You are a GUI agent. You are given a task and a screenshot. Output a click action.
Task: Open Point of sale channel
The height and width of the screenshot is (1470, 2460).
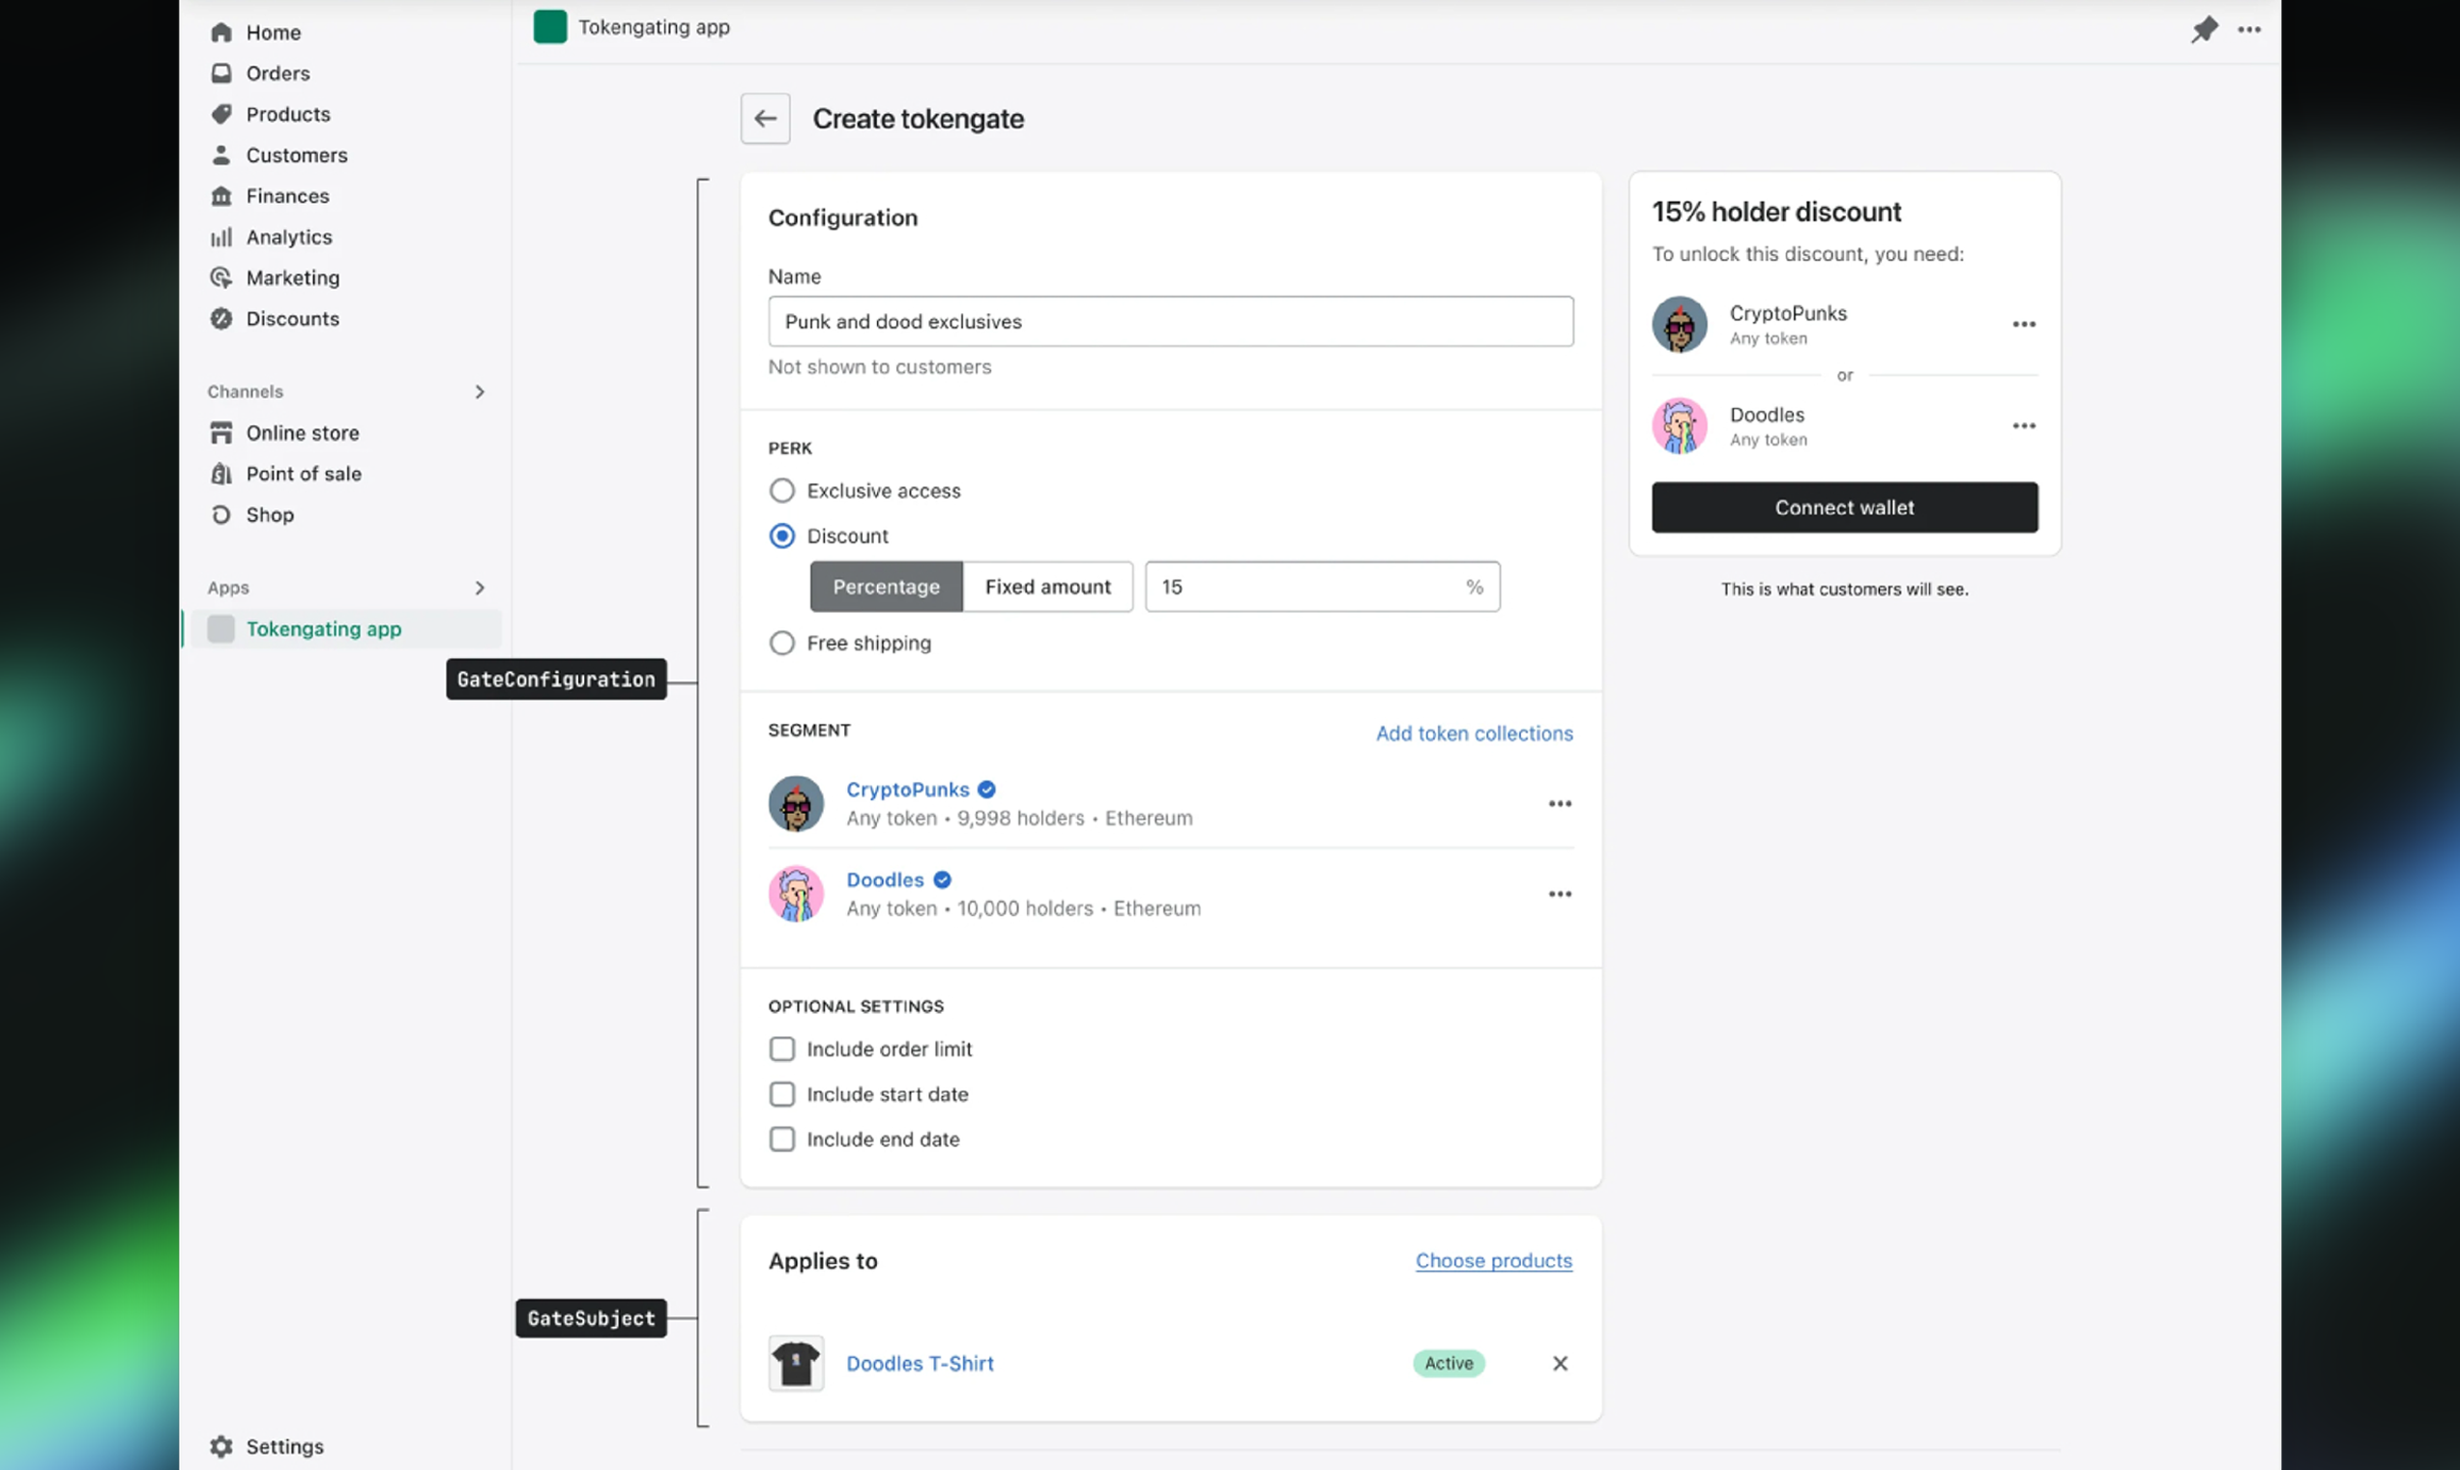pos(305,474)
